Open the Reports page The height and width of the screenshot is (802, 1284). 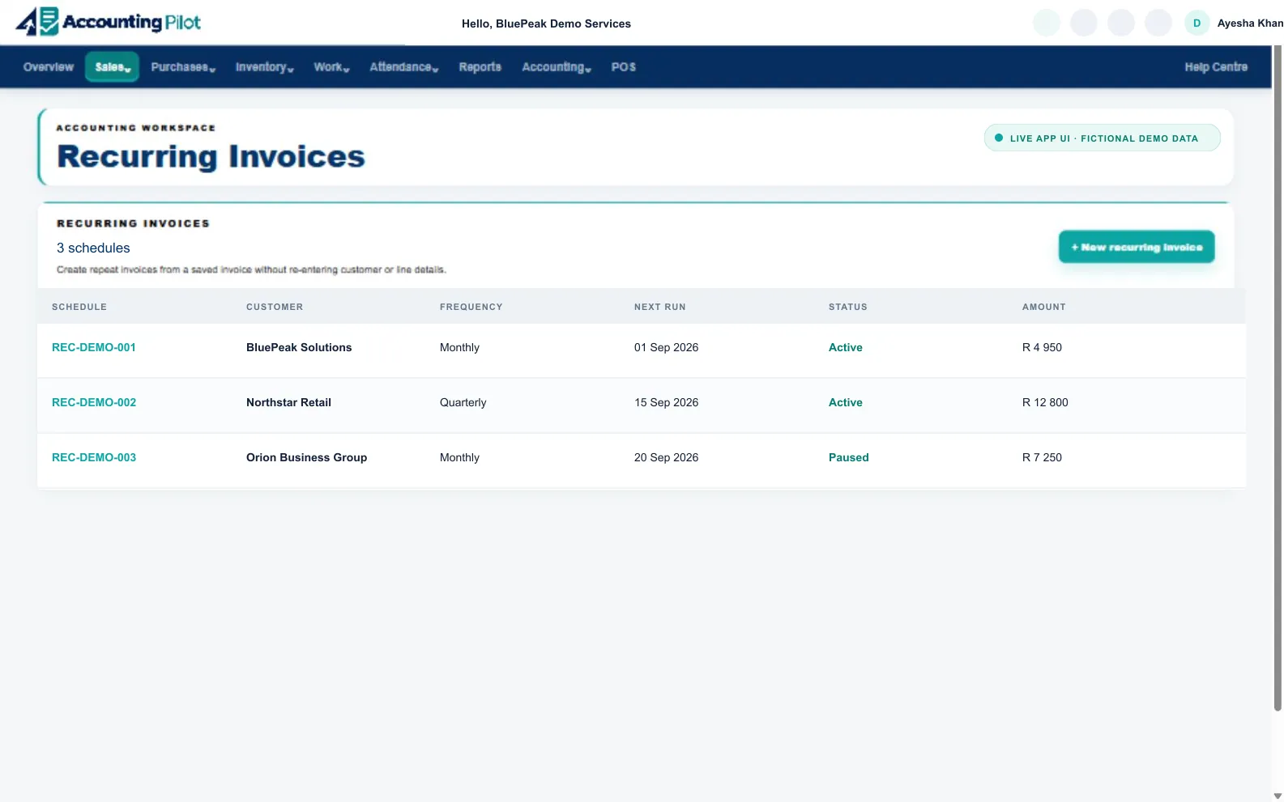click(x=480, y=67)
